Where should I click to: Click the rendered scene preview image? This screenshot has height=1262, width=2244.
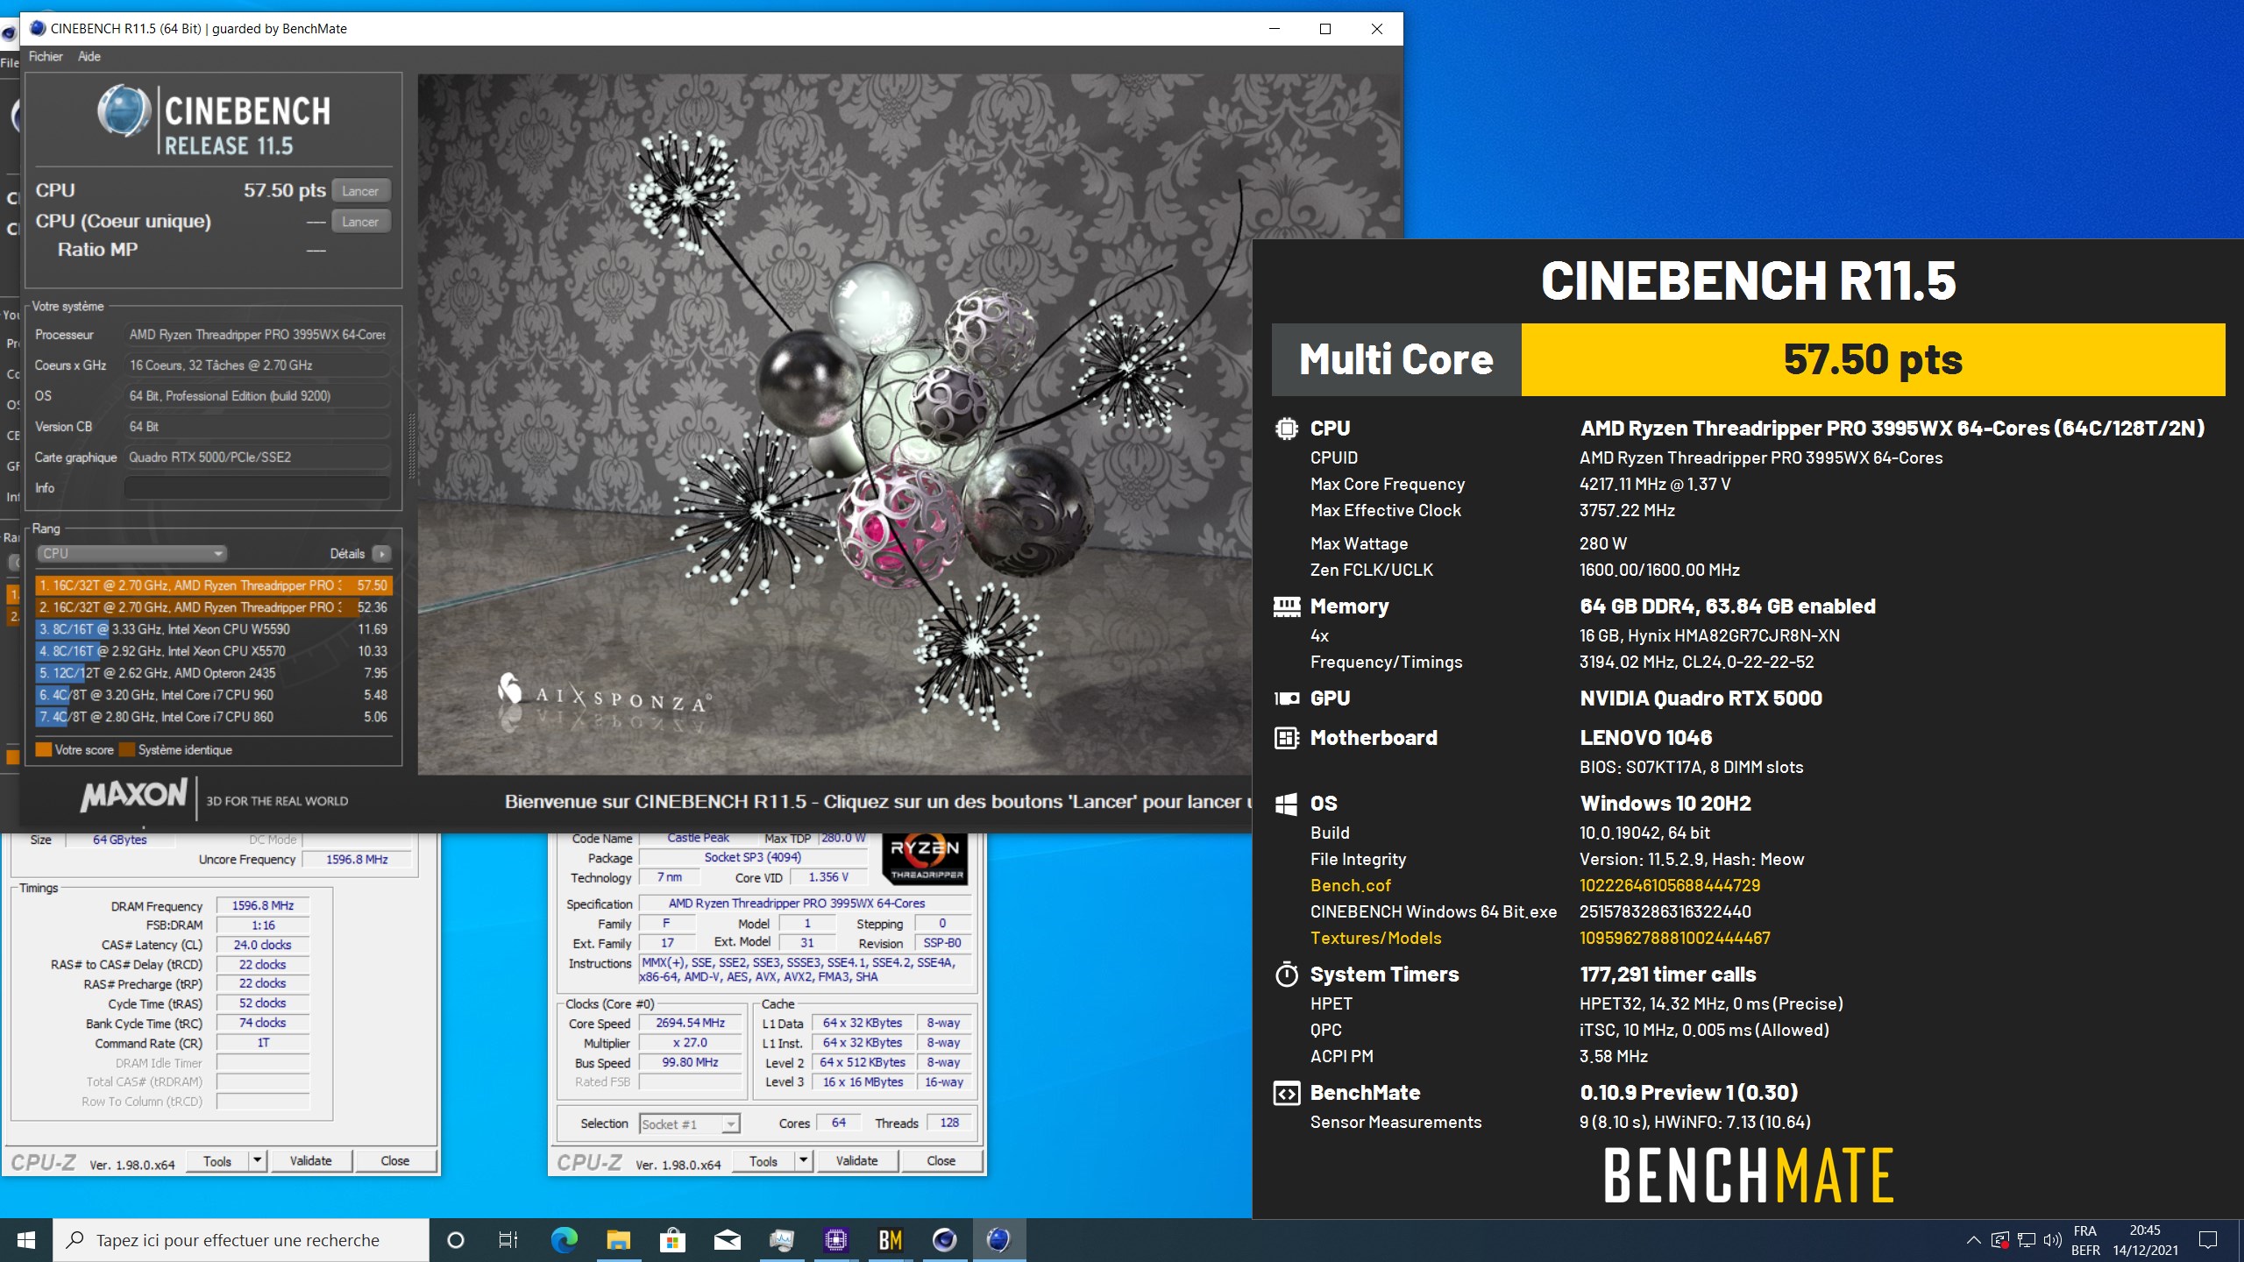(x=834, y=424)
